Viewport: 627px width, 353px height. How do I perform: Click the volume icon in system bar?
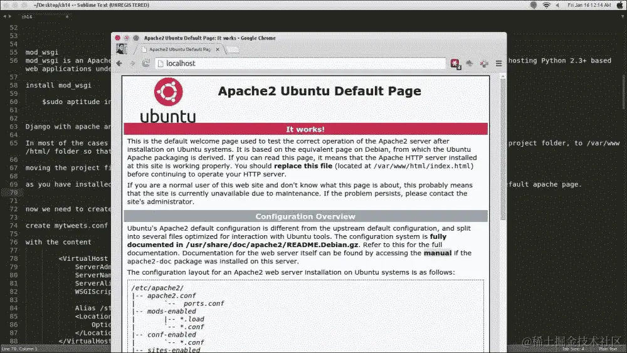point(557,5)
